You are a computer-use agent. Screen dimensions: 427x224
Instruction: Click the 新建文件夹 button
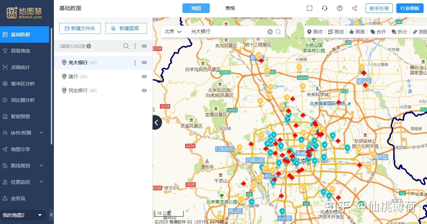(x=80, y=28)
